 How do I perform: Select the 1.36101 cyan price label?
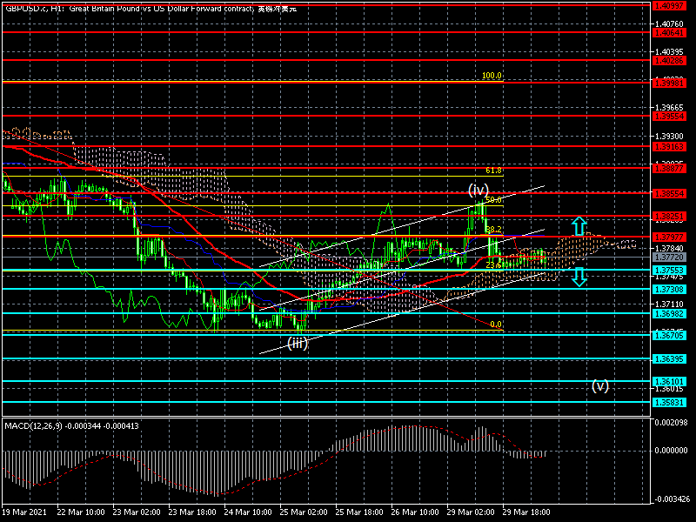tap(669, 382)
